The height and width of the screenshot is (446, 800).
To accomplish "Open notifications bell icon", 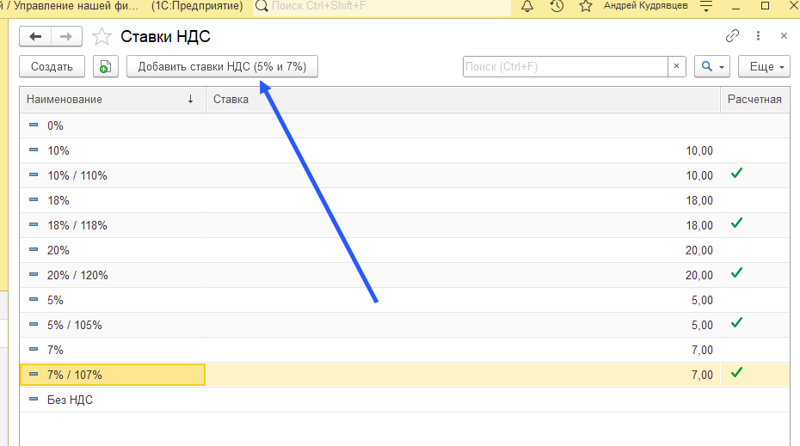I will [527, 6].
